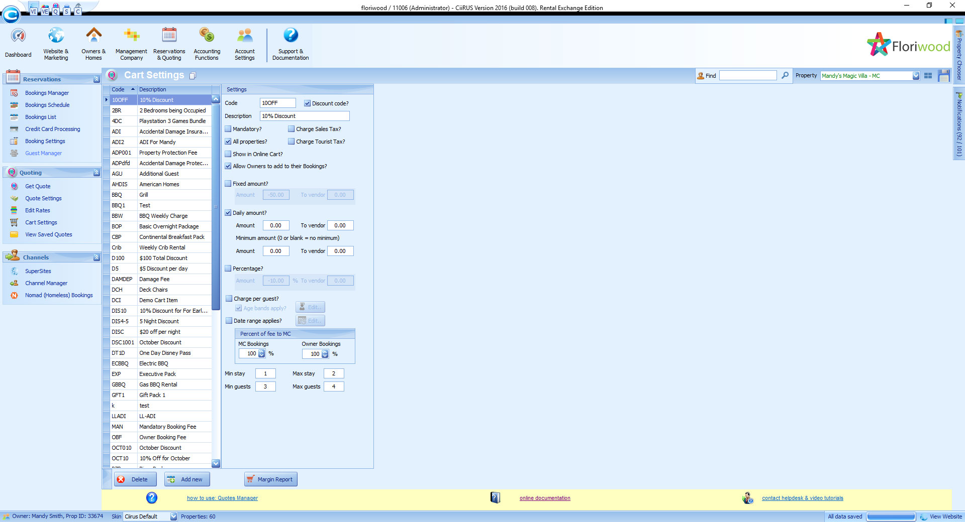Toggle the All properties checkbox
This screenshot has height=522, width=965.
click(228, 142)
